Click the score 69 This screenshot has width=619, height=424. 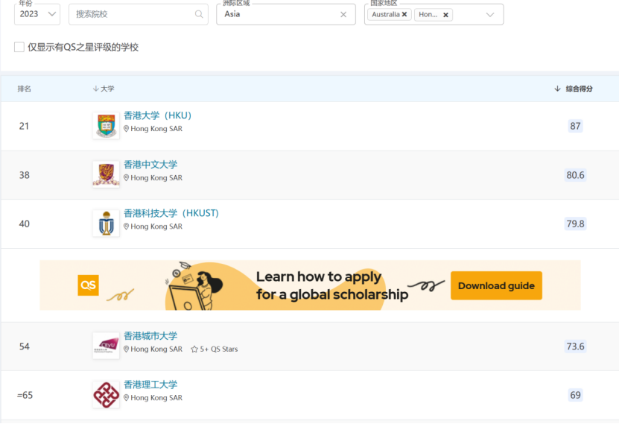tap(575, 395)
